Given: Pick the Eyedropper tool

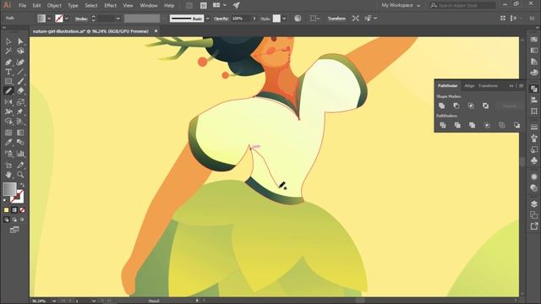Looking at the screenshot, I should click(8, 143).
